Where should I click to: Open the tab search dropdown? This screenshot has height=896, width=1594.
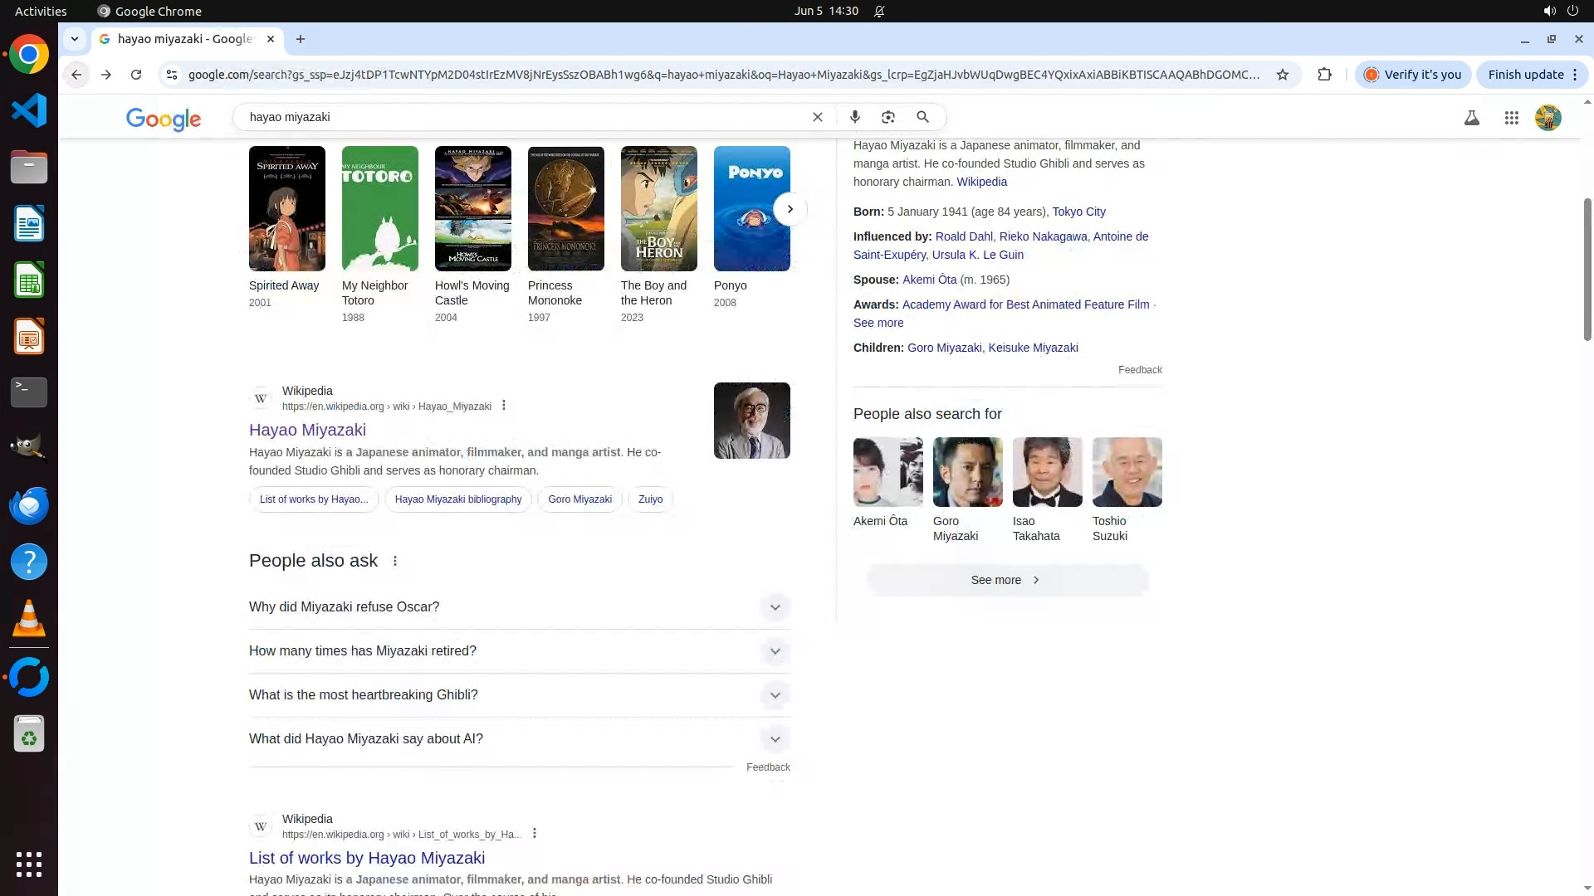[x=75, y=39]
